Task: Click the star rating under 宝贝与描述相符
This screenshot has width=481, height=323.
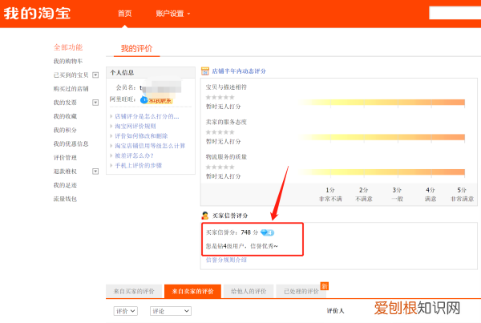Action: [220, 97]
